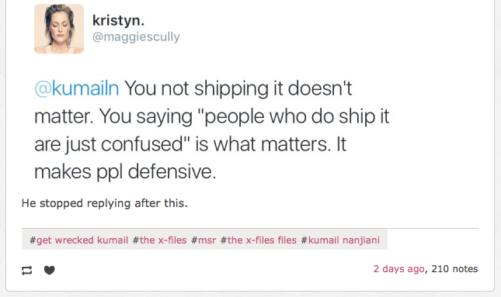Viewport: 501px width, 297px height.
Task: Like the post with heart icon
Action: point(49,270)
